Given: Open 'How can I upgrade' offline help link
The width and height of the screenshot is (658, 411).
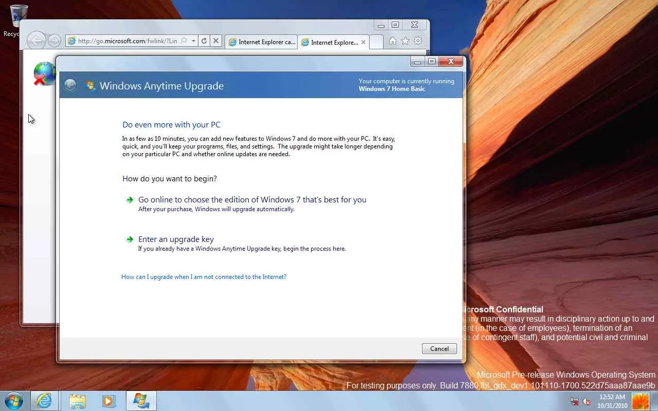Looking at the screenshot, I should tap(204, 277).
